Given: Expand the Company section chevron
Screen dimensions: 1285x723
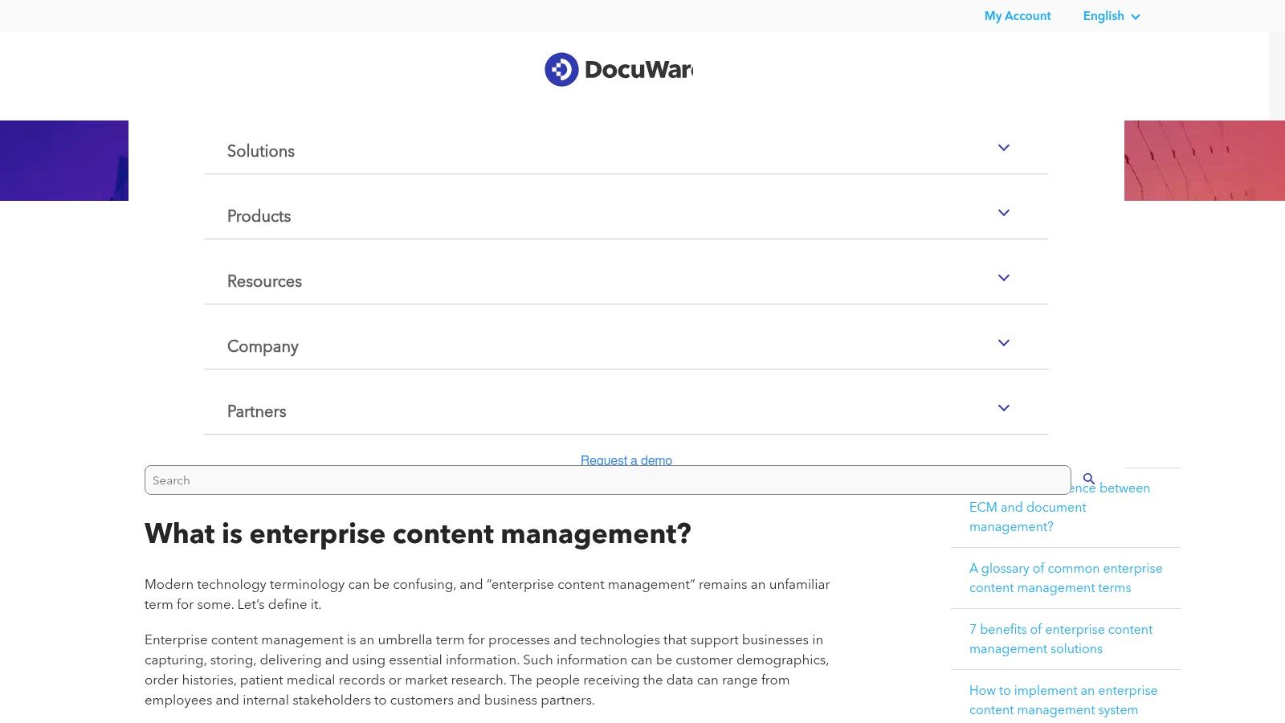Looking at the screenshot, I should 1003,343.
